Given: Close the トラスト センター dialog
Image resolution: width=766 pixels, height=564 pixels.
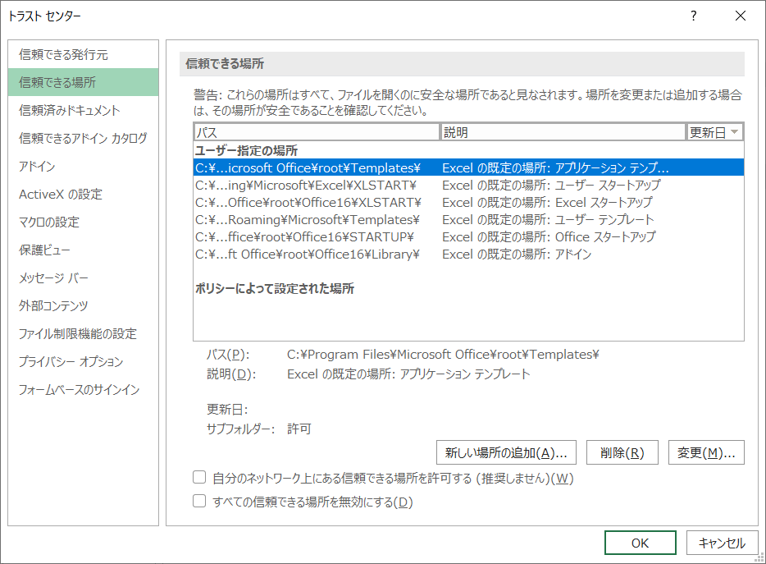Looking at the screenshot, I should [x=741, y=16].
